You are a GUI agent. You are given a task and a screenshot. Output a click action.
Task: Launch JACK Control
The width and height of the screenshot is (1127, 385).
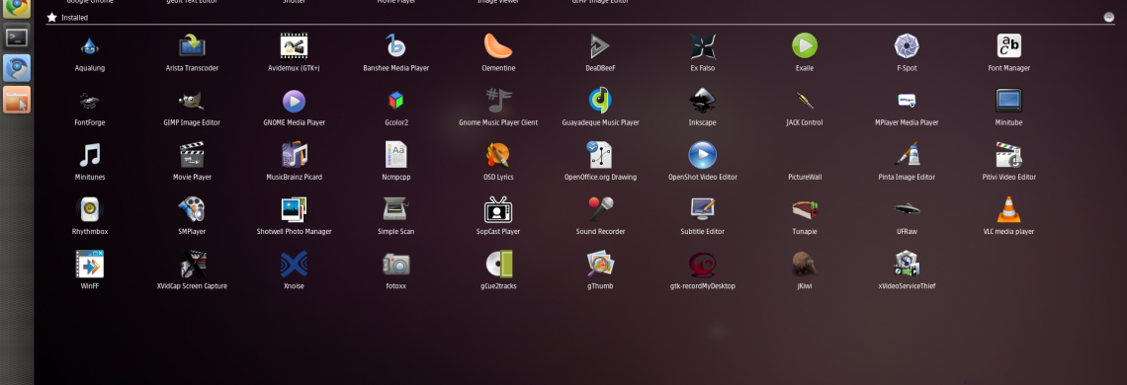[x=805, y=102]
